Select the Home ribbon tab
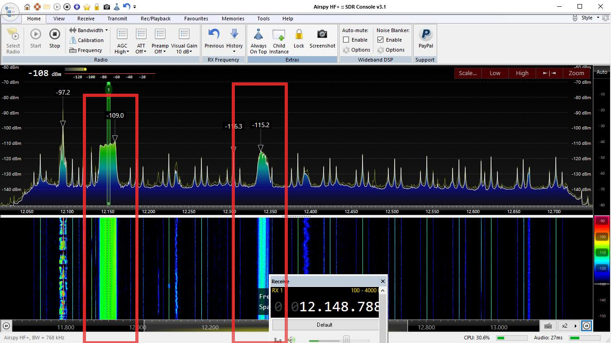The height and width of the screenshot is (343, 611). point(34,19)
